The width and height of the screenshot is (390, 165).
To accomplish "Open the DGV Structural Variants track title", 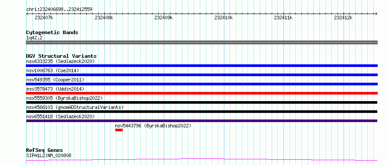I will coord(61,56).
